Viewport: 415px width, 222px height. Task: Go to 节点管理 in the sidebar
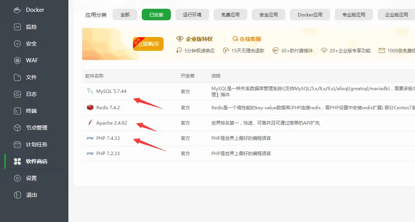(36, 128)
